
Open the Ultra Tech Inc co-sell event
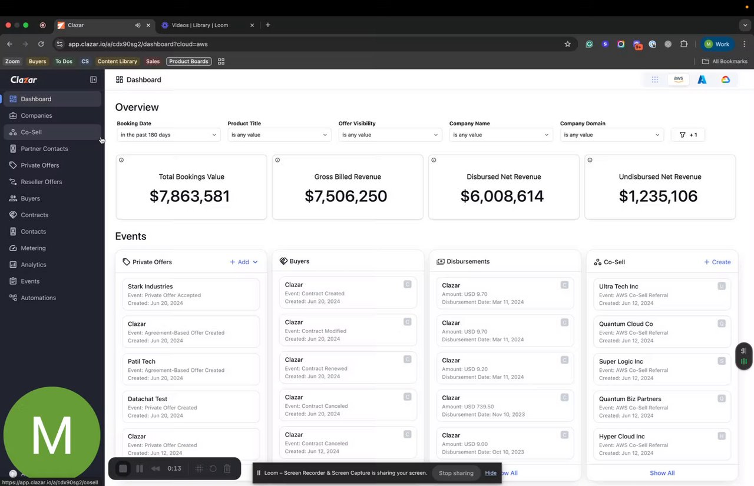662,294
